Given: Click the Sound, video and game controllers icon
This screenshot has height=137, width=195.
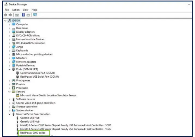Looking at the screenshot, I should pyautogui.click(x=13, y=103).
